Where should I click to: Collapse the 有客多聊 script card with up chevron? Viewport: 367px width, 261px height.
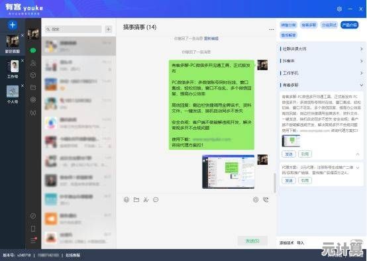[x=358, y=154]
